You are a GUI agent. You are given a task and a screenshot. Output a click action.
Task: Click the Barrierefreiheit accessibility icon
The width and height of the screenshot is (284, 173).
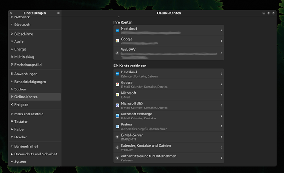(x=12, y=146)
